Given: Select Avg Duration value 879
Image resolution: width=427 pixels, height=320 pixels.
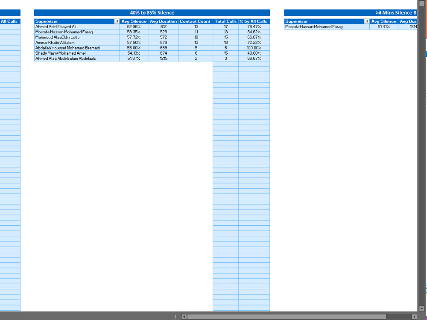Looking at the screenshot, I should click(x=164, y=42).
